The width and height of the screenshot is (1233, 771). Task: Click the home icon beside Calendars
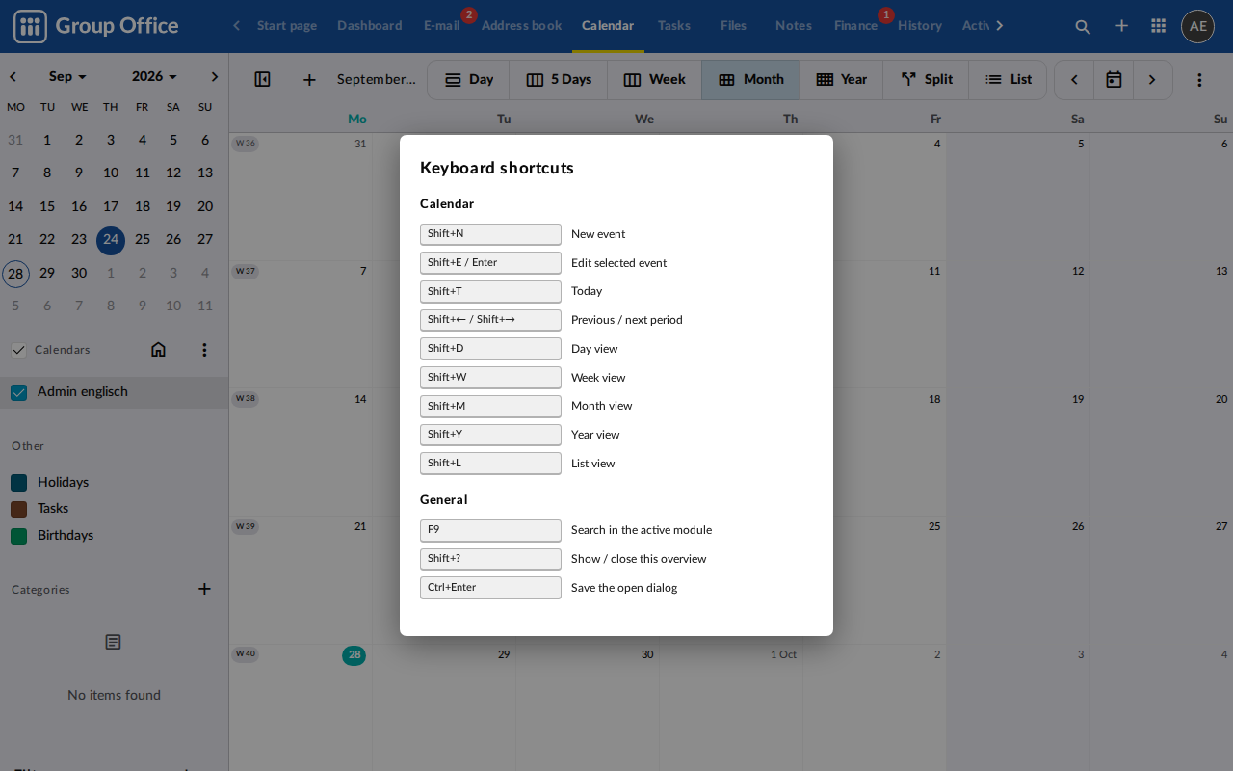pyautogui.click(x=159, y=350)
